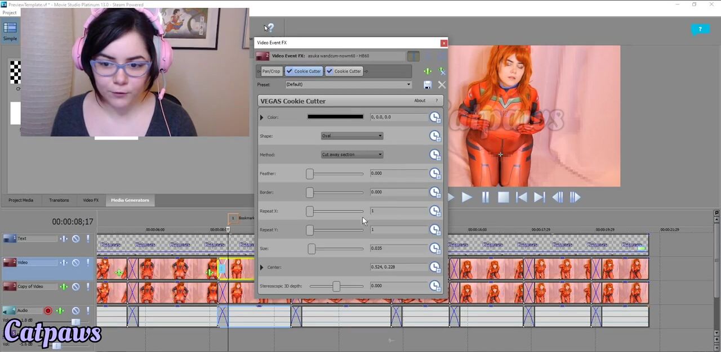Image resolution: width=721 pixels, height=352 pixels.
Task: Expand the Color parameter triangle
Action: click(x=261, y=118)
